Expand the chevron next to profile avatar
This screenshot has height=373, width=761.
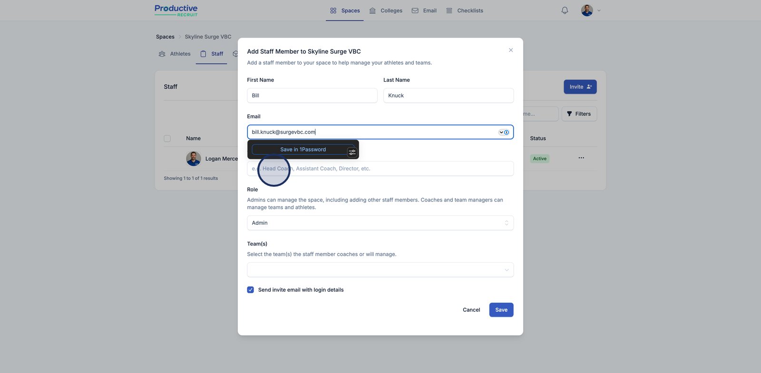[x=599, y=10]
